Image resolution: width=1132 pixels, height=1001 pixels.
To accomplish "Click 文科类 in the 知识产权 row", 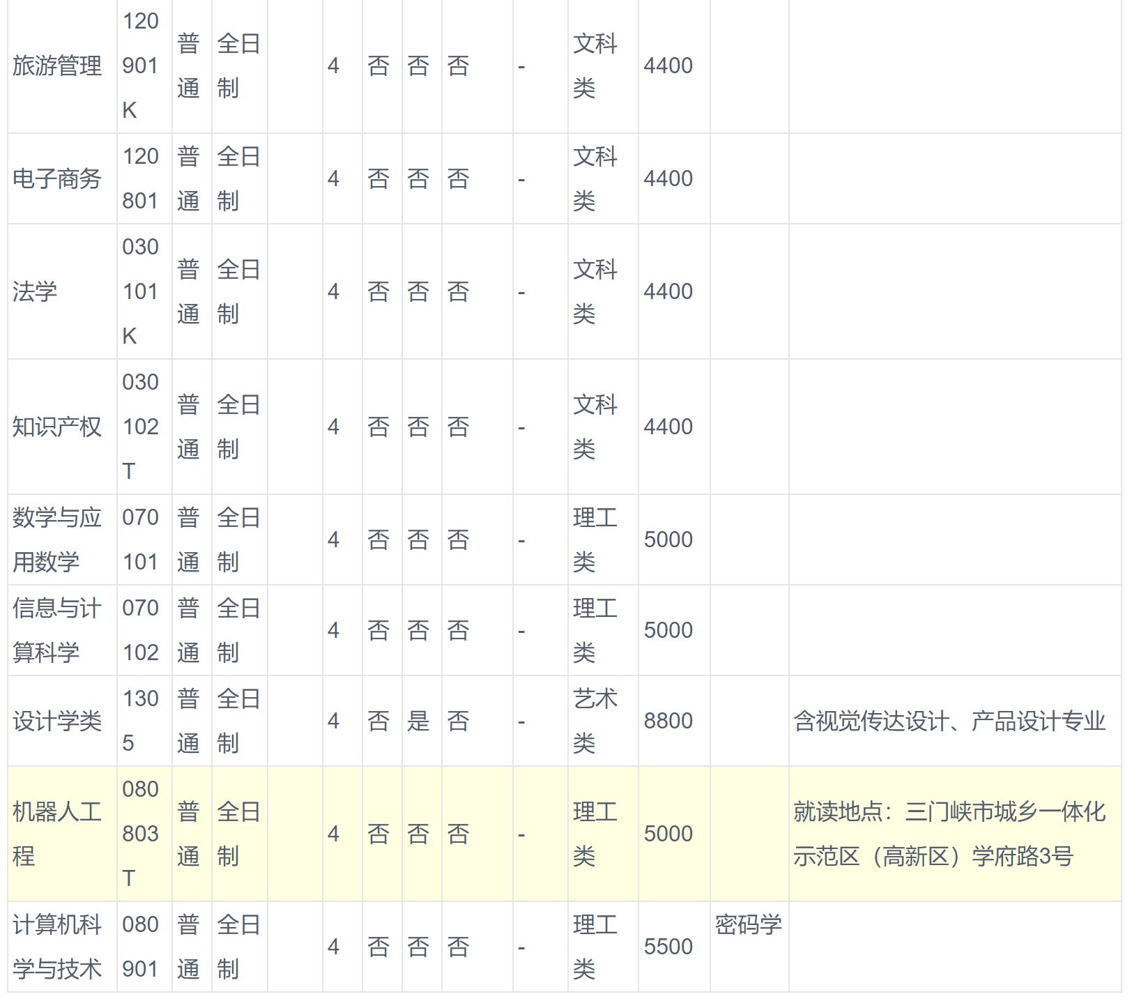I will [x=595, y=427].
